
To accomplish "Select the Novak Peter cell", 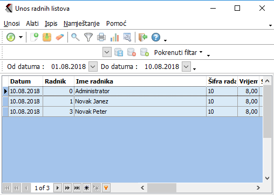I will click(140, 112).
